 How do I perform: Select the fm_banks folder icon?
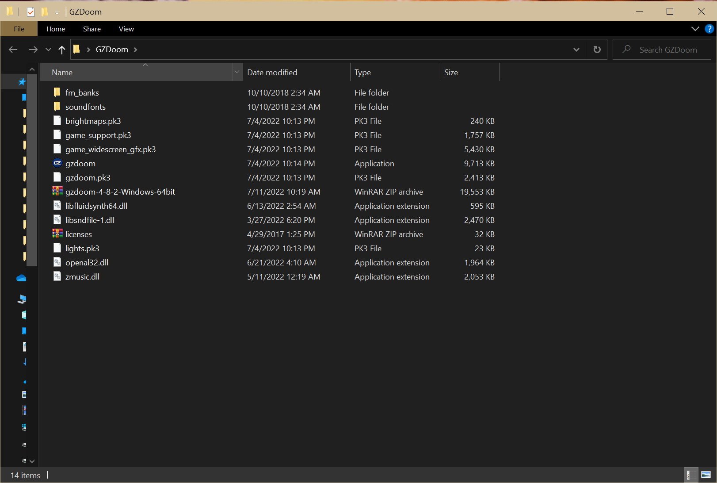pyautogui.click(x=57, y=92)
